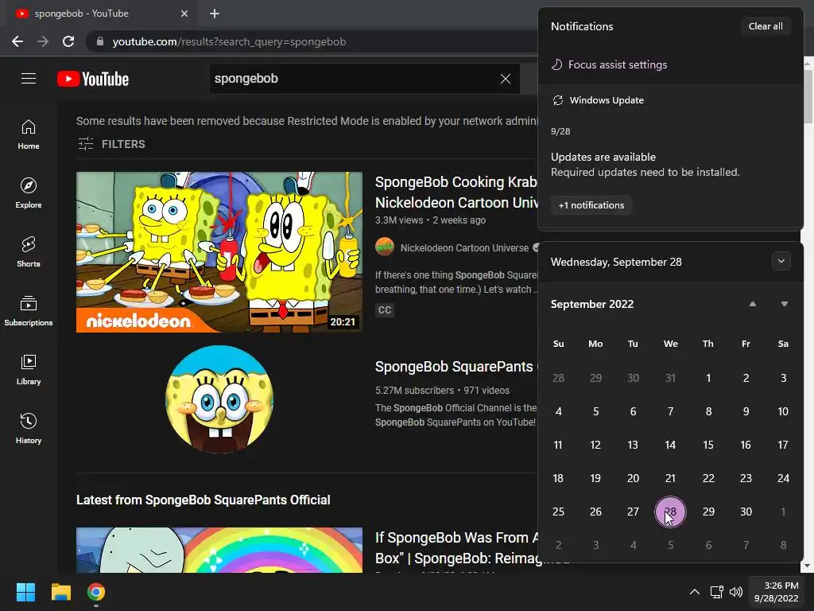This screenshot has width=814, height=611.
Task: Clear the spongebob search text with X
Action: tap(505, 79)
